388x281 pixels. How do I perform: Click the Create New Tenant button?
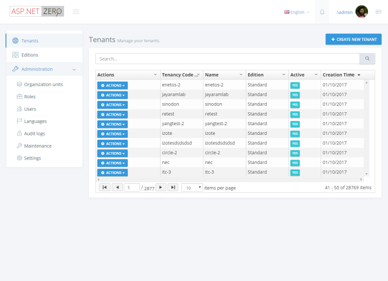pyautogui.click(x=354, y=39)
